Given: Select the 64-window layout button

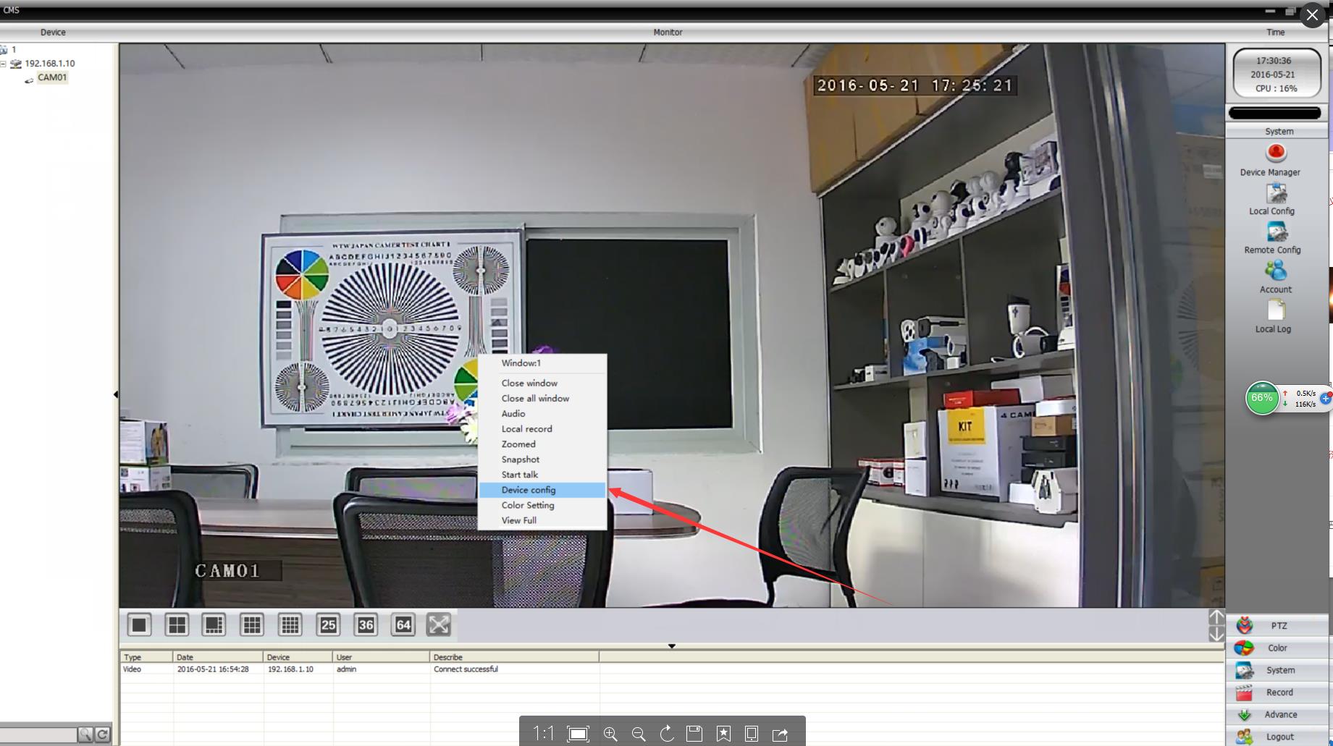Looking at the screenshot, I should [x=403, y=625].
